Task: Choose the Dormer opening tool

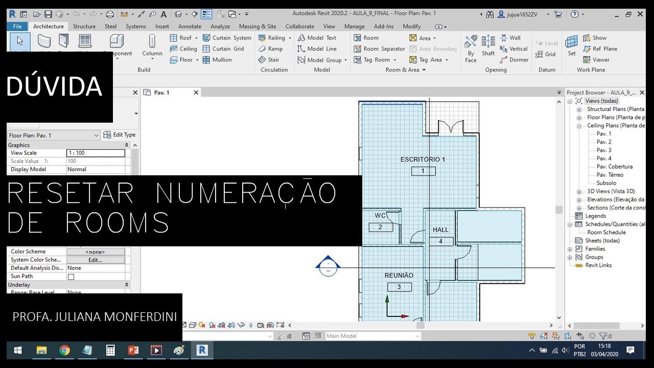Action: coord(513,60)
